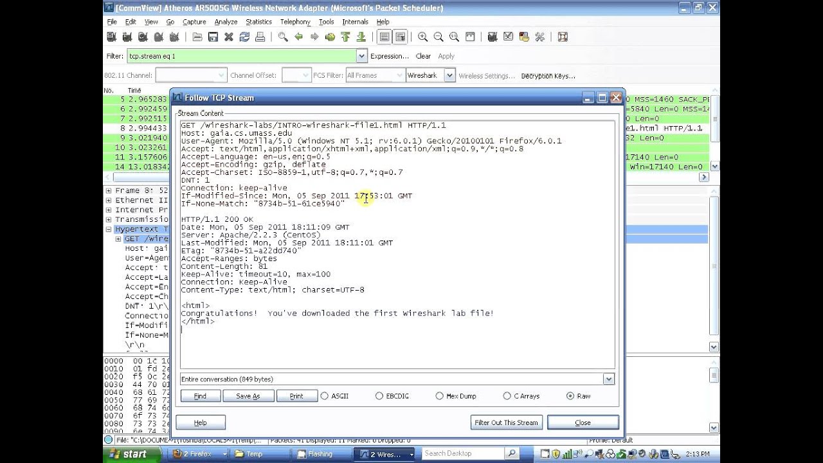Click the Resize all columns icon
823x463 pixels.
point(469,37)
